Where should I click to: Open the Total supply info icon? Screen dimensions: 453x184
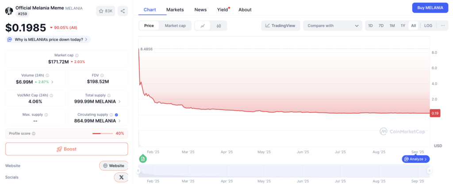(x=109, y=95)
